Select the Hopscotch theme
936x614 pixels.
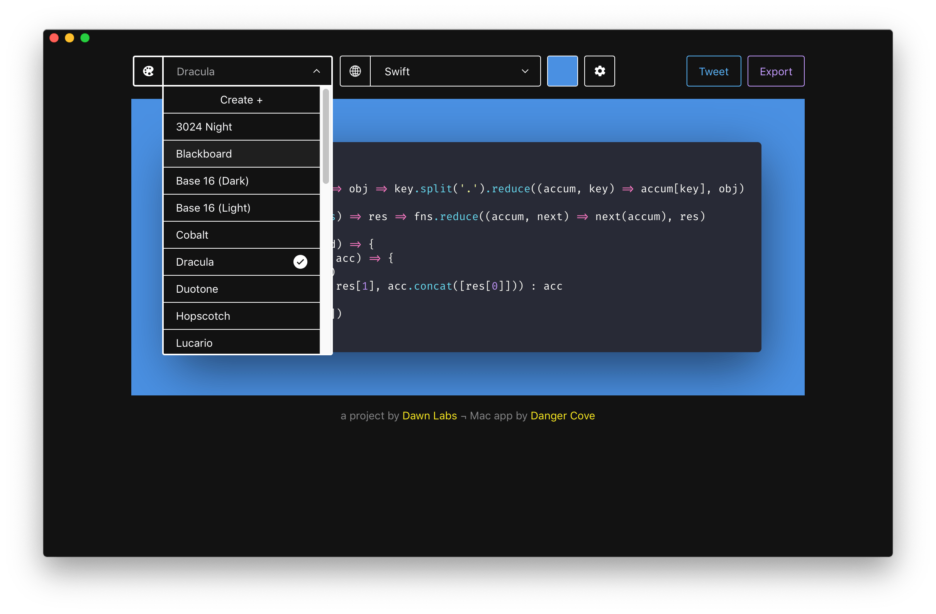coord(241,316)
